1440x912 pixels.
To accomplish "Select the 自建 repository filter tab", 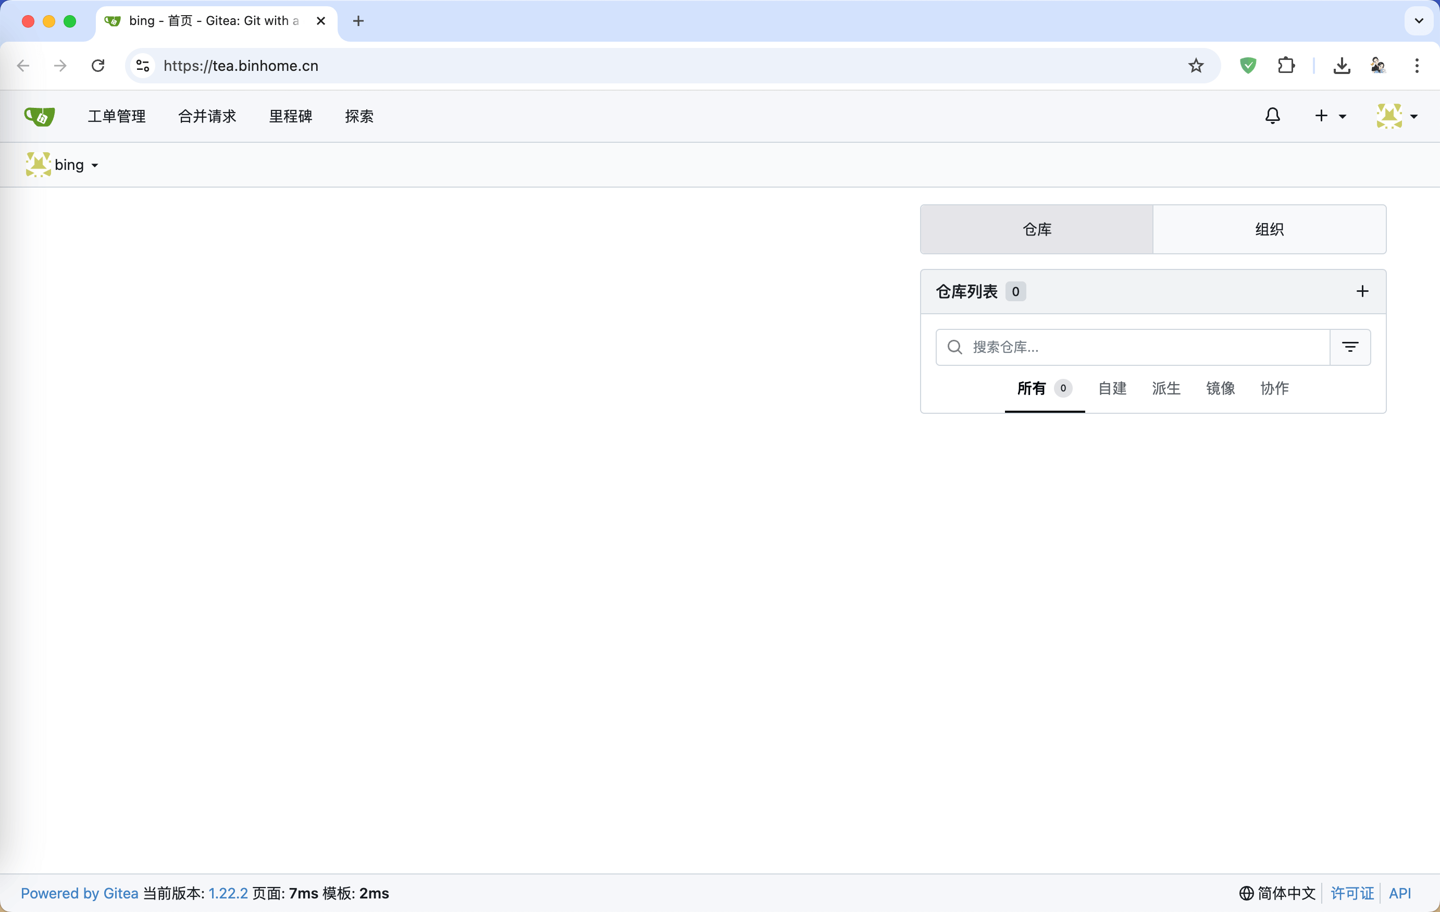I will click(1112, 389).
